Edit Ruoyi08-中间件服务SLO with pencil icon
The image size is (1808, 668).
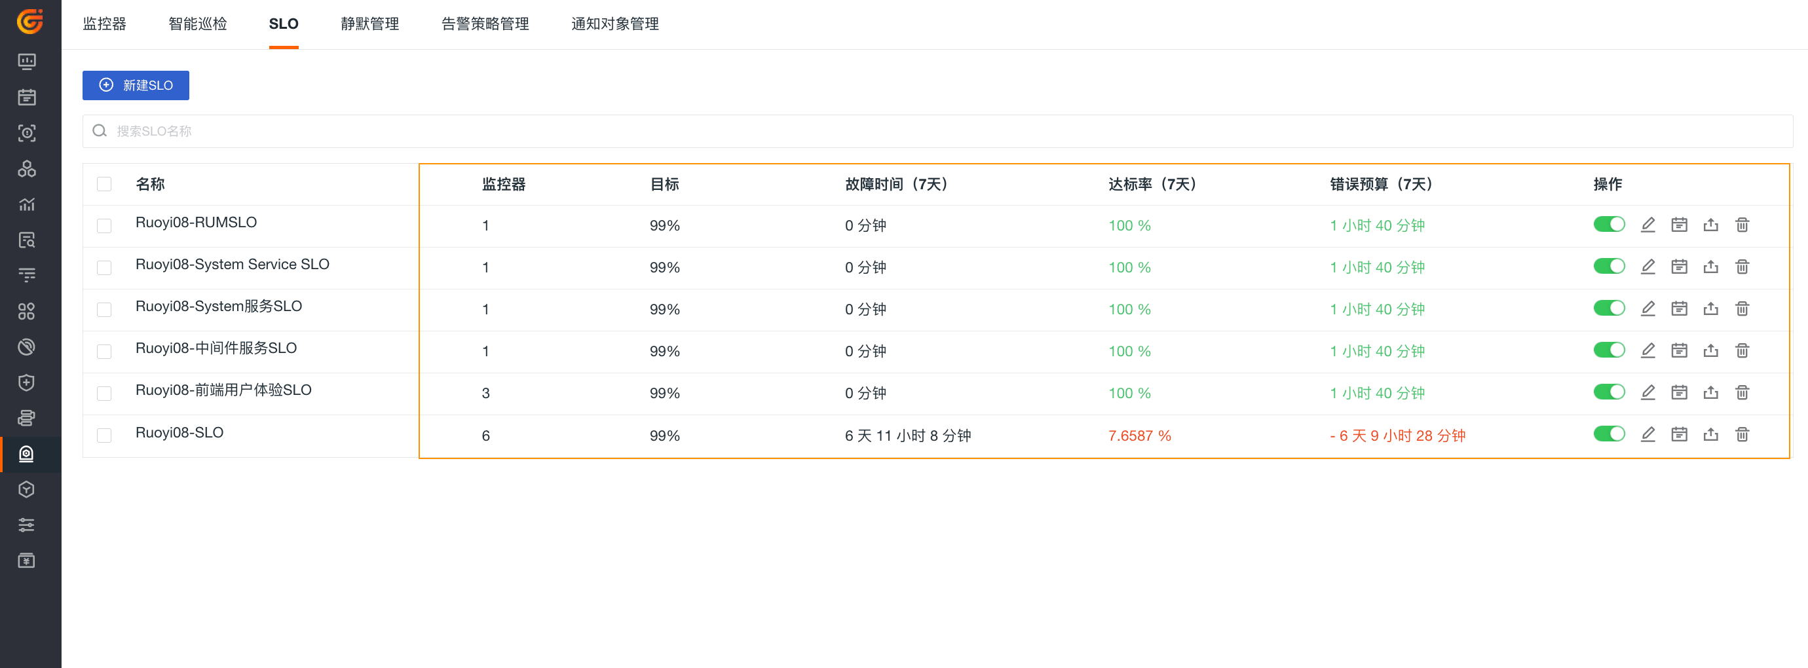(1648, 350)
